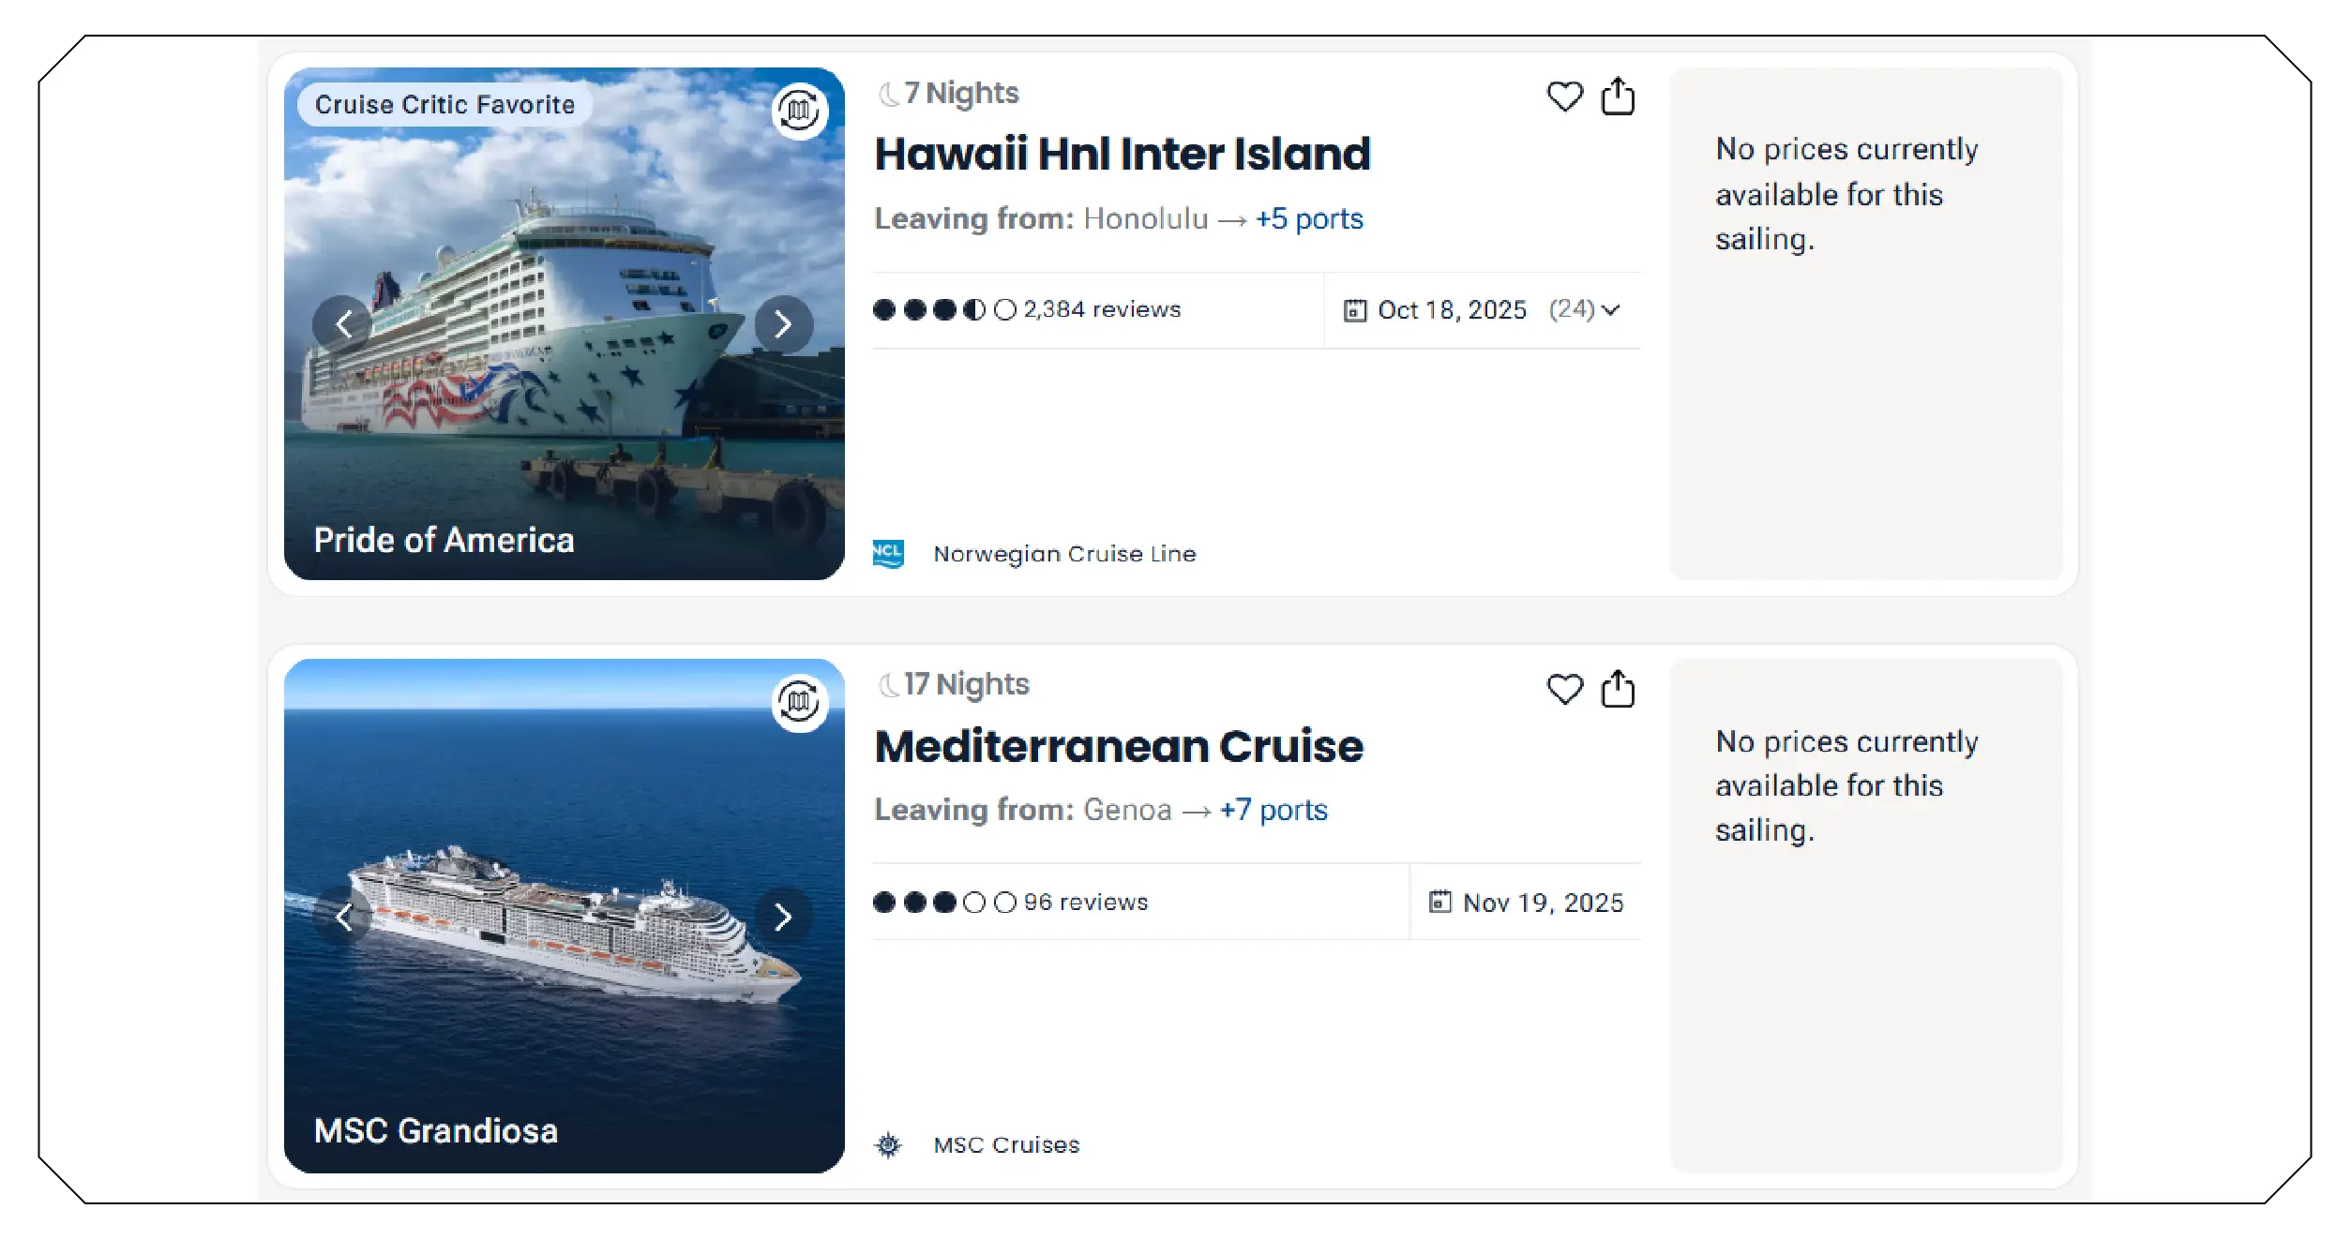Select the Norwegian Cruise Line logo

888,553
